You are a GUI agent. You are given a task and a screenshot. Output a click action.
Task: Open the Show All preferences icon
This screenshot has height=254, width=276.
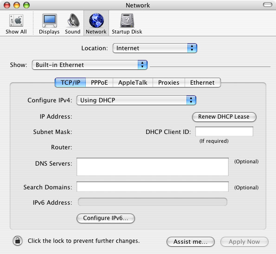coord(16,24)
